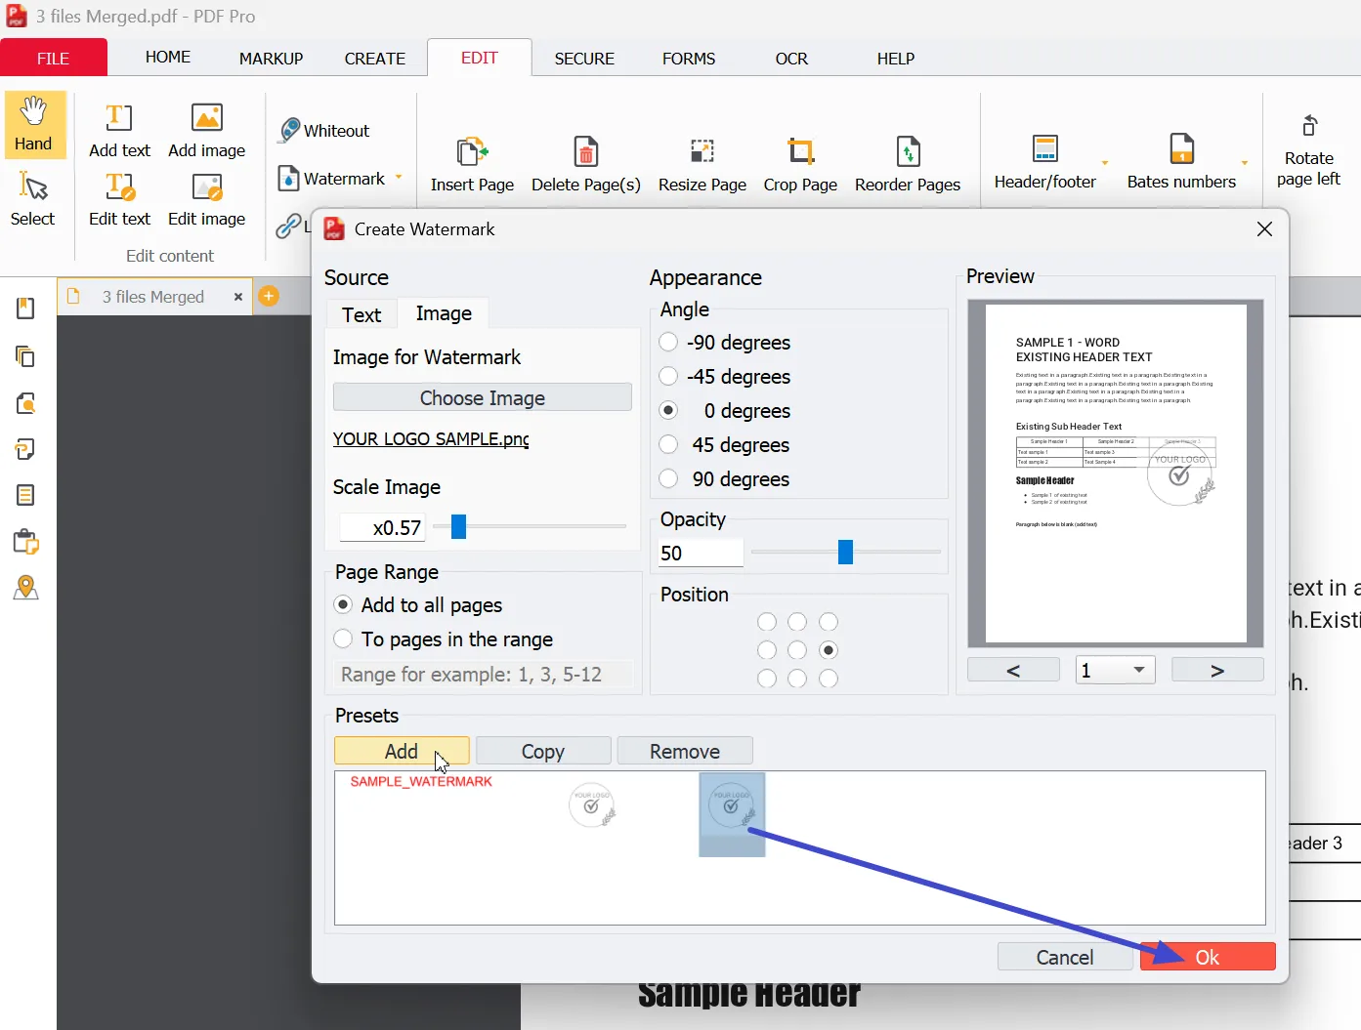Expand the Bates numbers dropdown arrow
Screen dimensions: 1361x1030
1245,162
